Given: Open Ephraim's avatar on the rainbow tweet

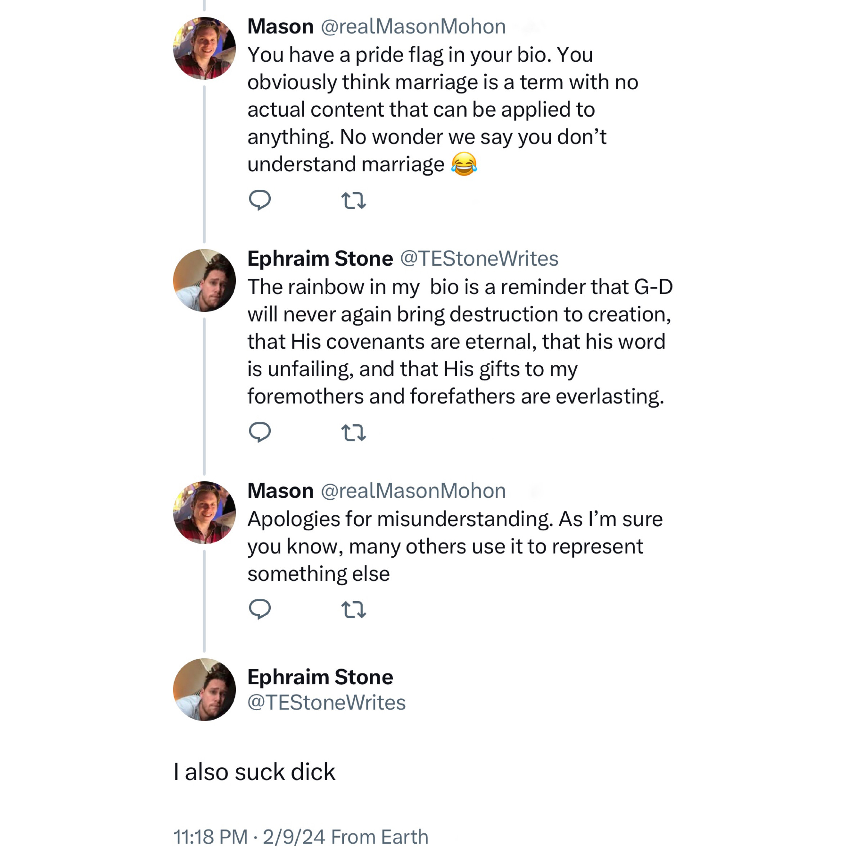Looking at the screenshot, I should coord(204,280).
